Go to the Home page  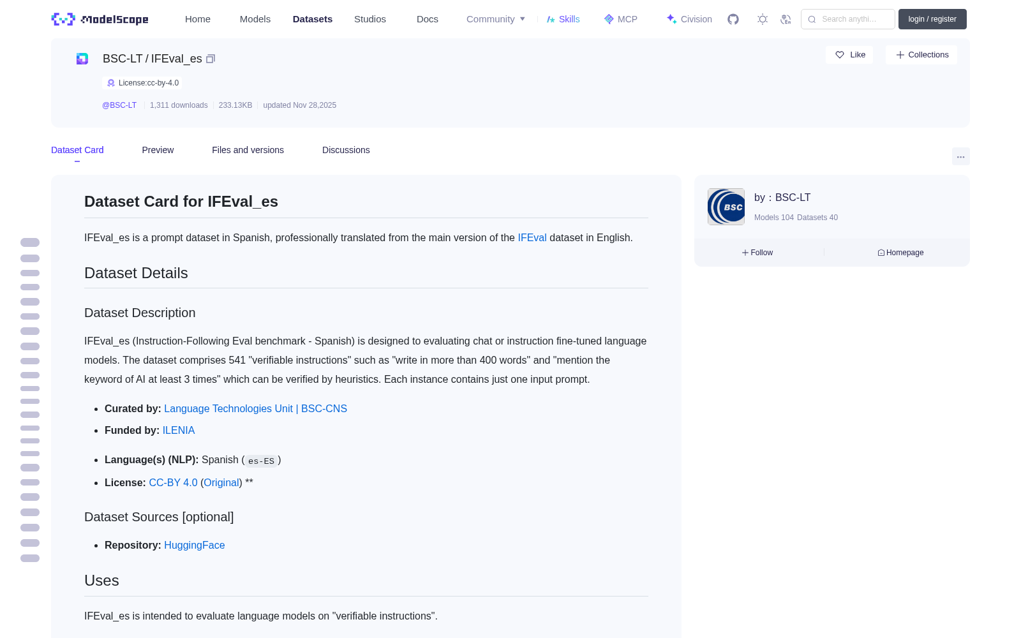point(198,19)
